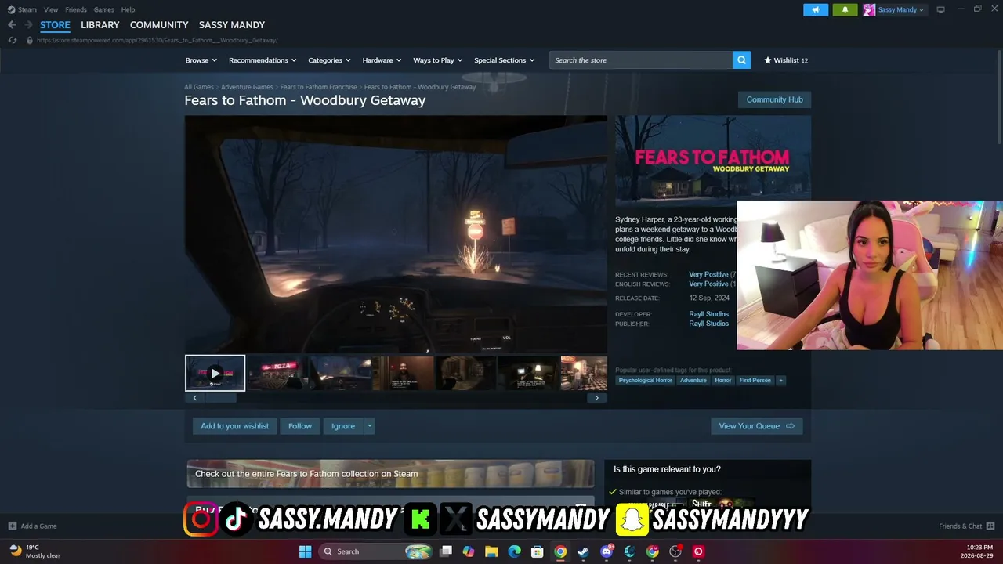Viewport: 1003px width, 564px height.
Task: Open the Fears to Fathom collection banner
Action: [390, 474]
